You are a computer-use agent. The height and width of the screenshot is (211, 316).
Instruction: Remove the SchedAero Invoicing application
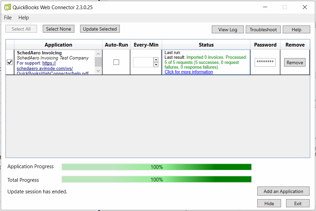[295, 63]
